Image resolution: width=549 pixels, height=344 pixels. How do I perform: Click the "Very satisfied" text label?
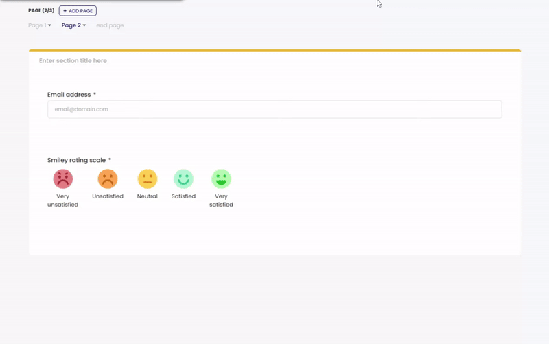click(221, 200)
